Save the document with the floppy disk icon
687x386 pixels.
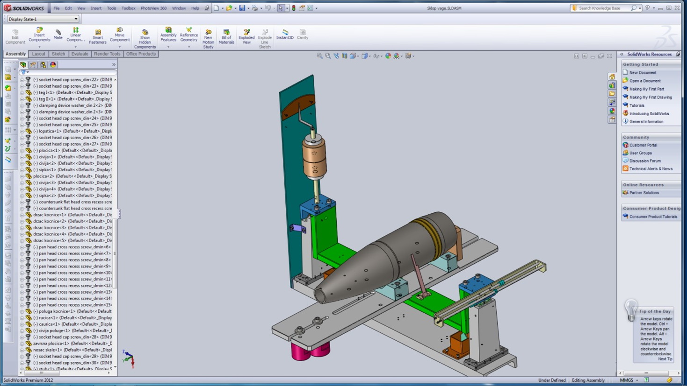(242, 8)
